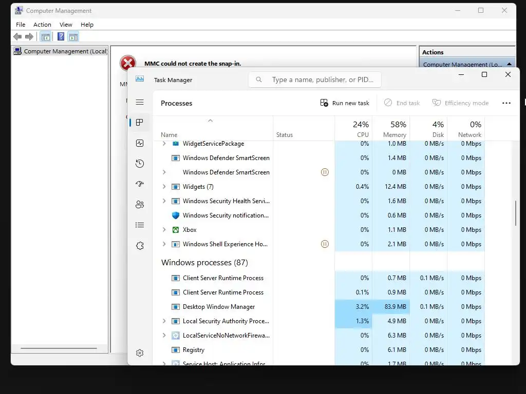Click the Windows processes (87) group header

(204, 262)
